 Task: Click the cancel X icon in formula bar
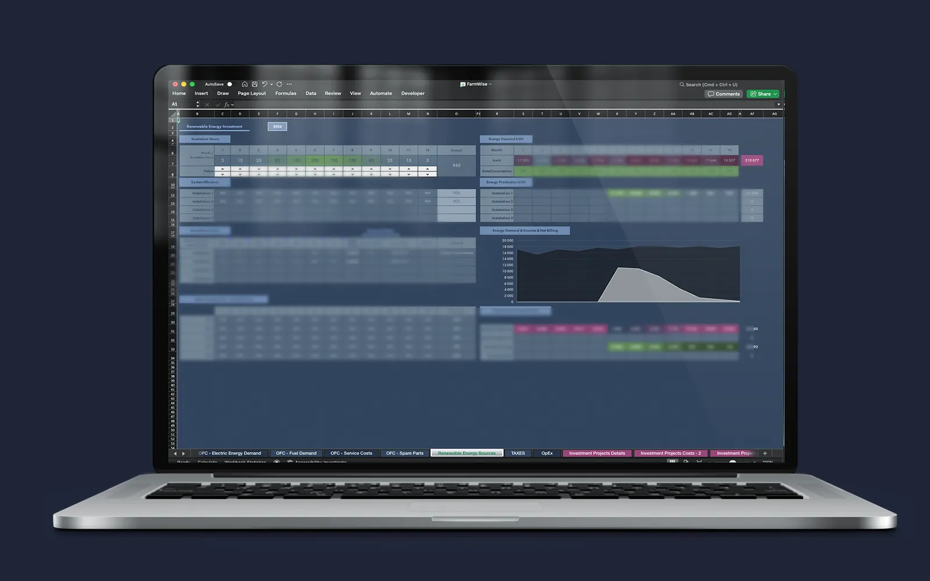click(207, 105)
